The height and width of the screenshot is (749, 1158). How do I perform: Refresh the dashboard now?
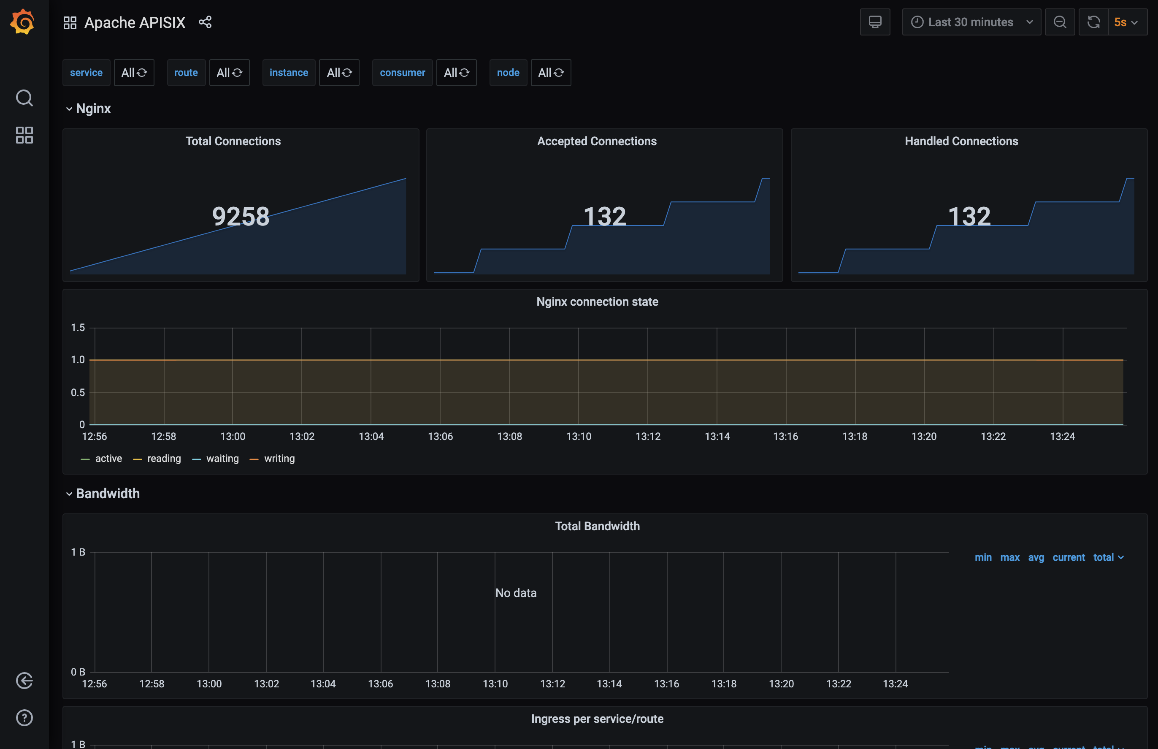tap(1093, 22)
